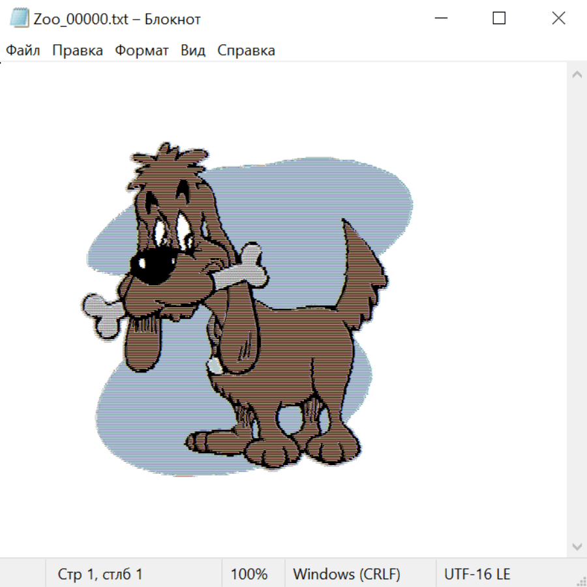Click the scroll up arrow
Image resolution: width=587 pixels, height=587 pixels.
tap(577, 74)
